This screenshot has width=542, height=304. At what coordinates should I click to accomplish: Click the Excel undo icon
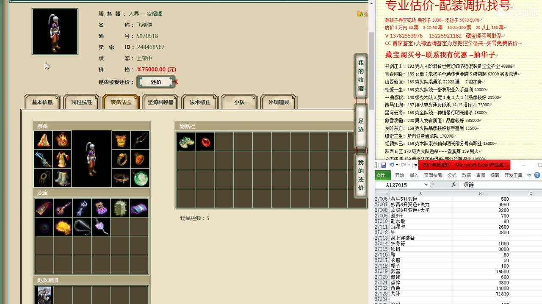392,165
